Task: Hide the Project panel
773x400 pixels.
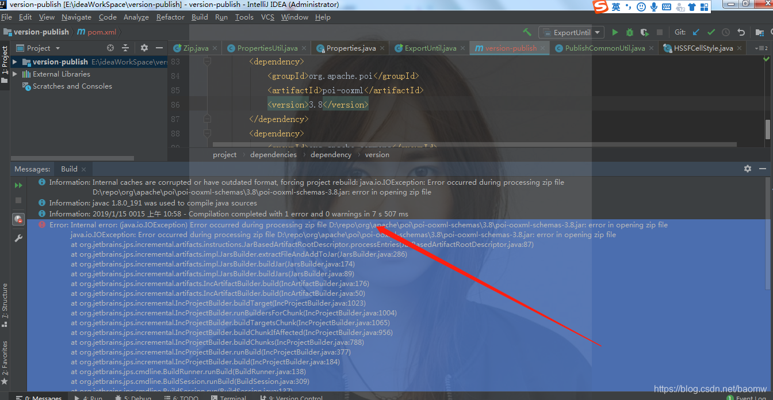Action: [159, 48]
